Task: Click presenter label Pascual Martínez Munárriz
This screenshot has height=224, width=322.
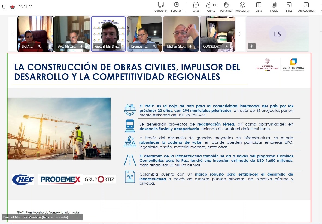Action: point(35,217)
